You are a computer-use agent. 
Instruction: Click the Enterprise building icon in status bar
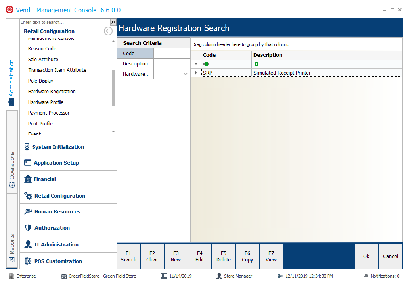coord(11,276)
